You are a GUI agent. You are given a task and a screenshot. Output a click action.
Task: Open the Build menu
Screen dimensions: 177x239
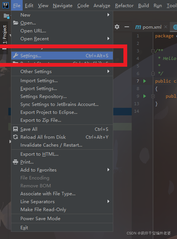point(143,6)
